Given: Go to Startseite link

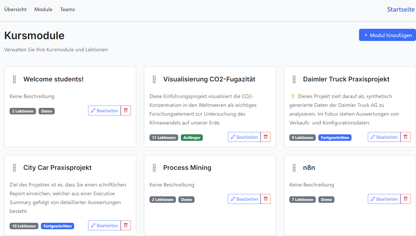Looking at the screenshot, I should pyautogui.click(x=400, y=9).
